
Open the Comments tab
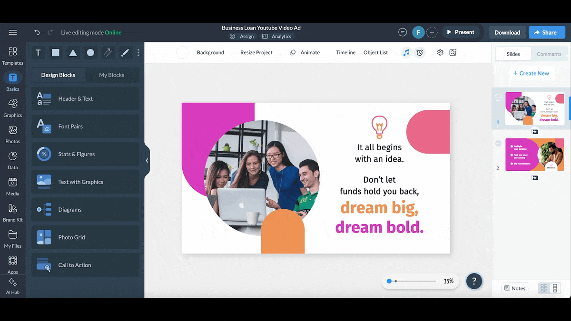(x=549, y=54)
